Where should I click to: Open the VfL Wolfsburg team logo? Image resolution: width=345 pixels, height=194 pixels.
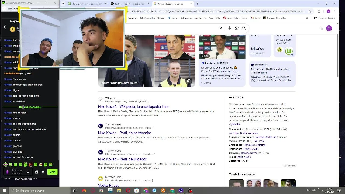coord(289,51)
